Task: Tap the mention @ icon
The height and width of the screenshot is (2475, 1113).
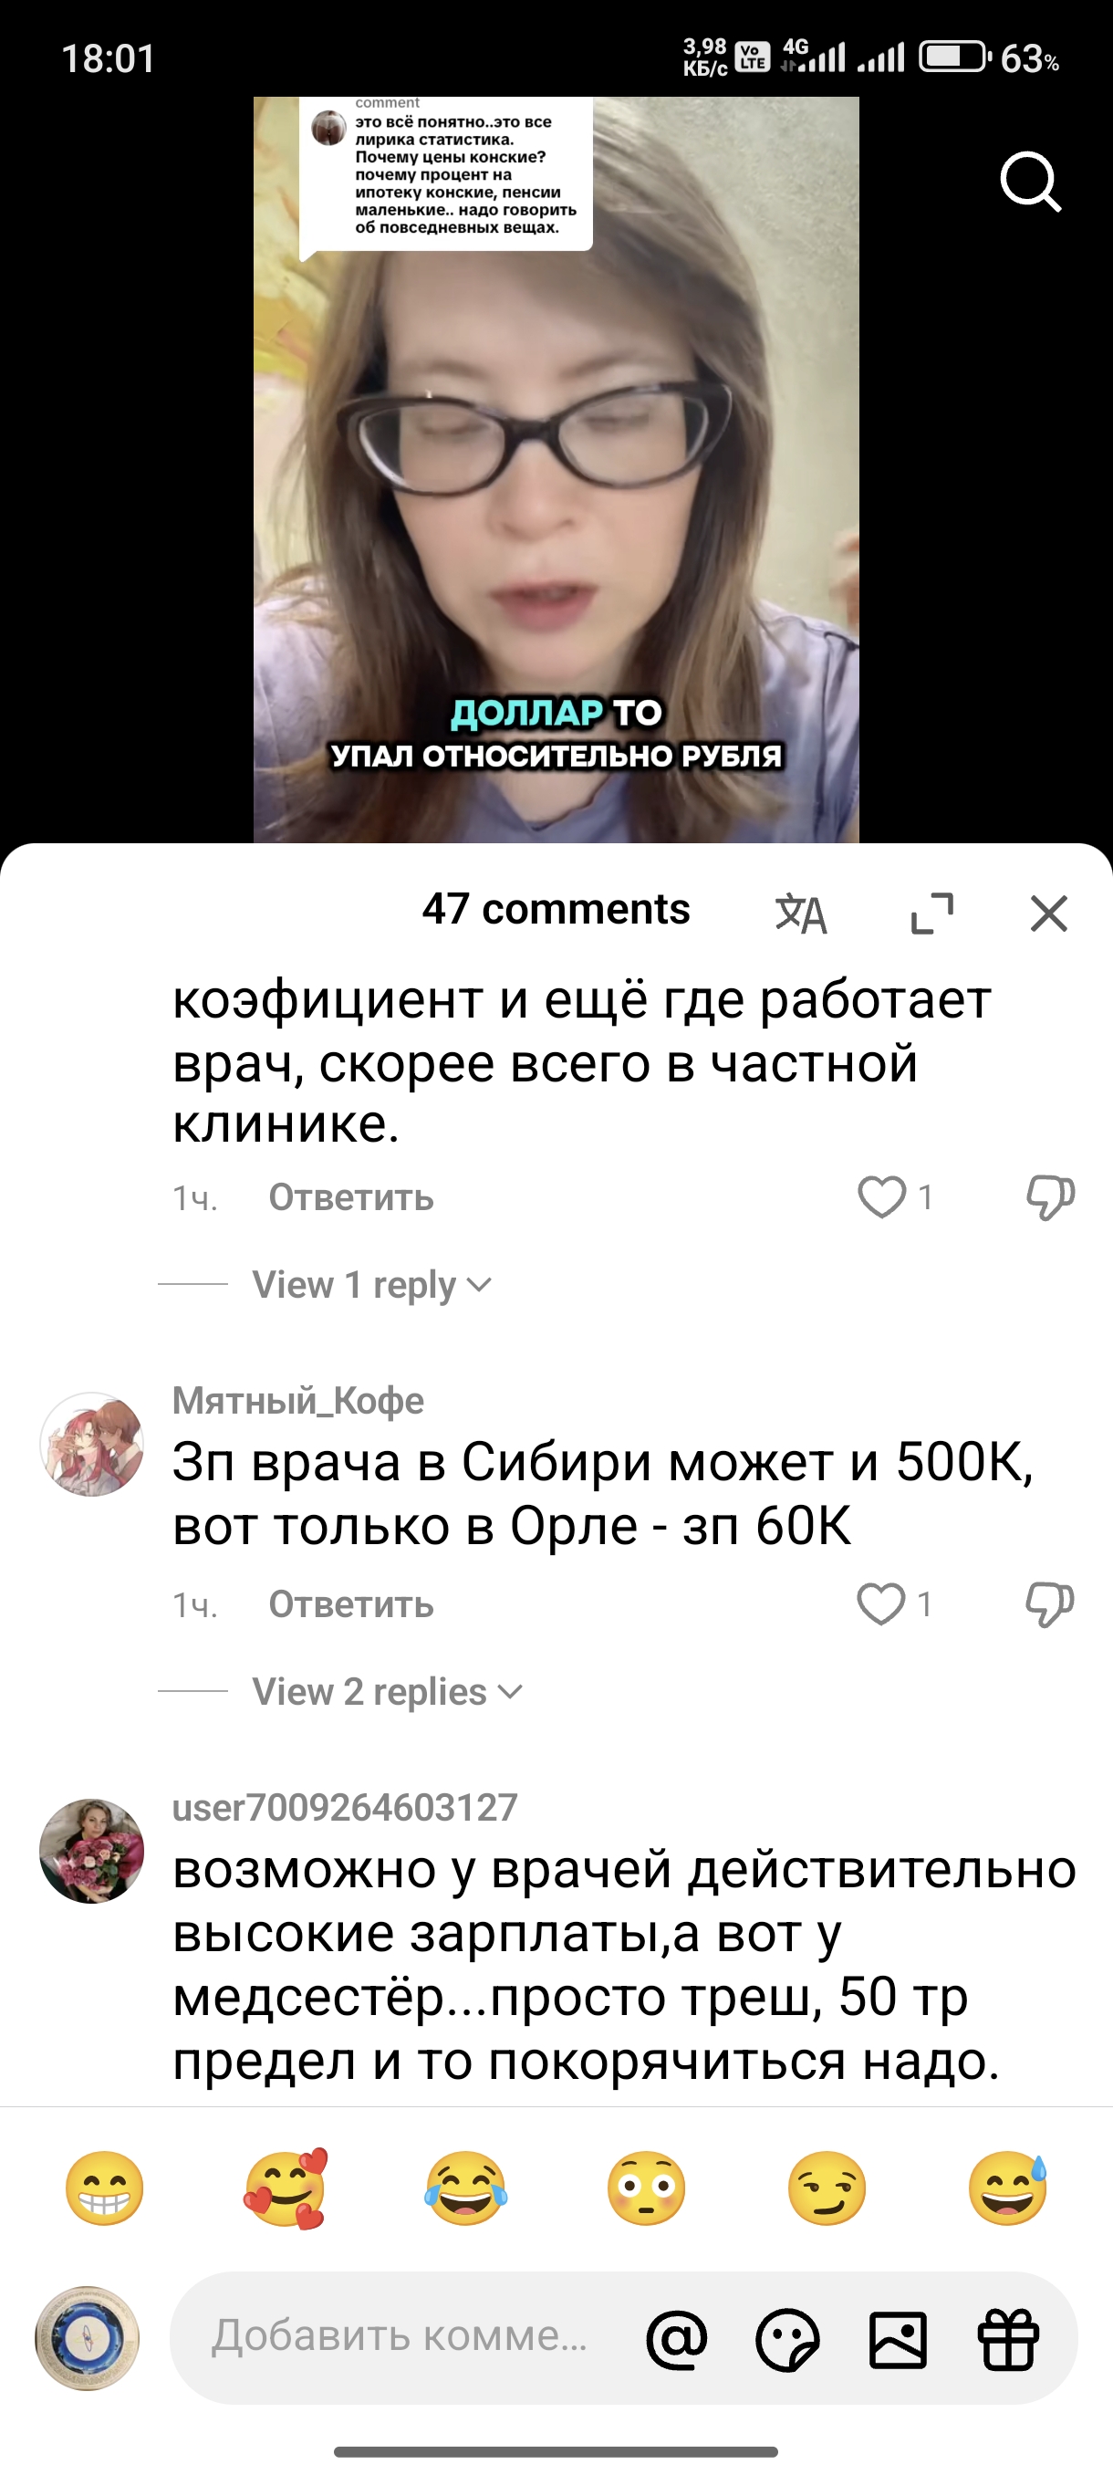Action: click(677, 2339)
